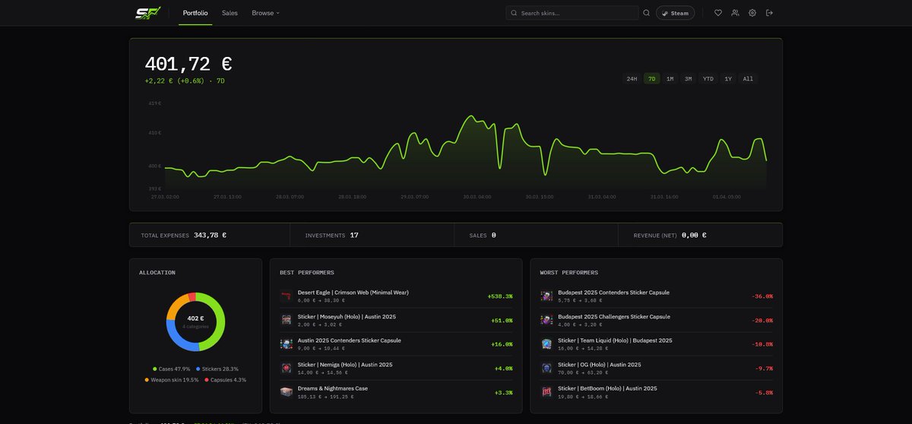Click the blue Stickers 28.3% legend dot
This screenshot has height=424, width=912.
click(198, 369)
